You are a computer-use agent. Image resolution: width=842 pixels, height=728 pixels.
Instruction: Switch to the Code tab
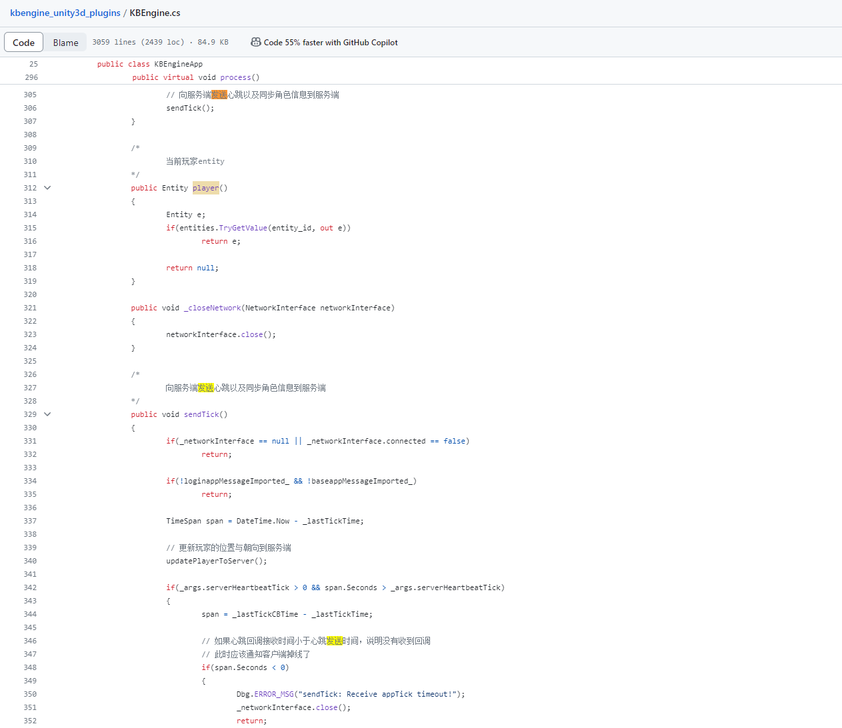coord(23,42)
